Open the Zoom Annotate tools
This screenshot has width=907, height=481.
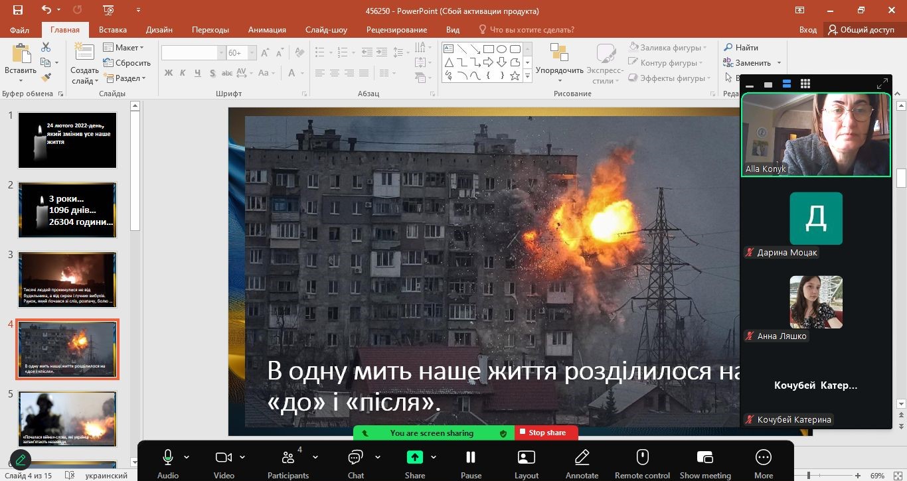coord(582,463)
